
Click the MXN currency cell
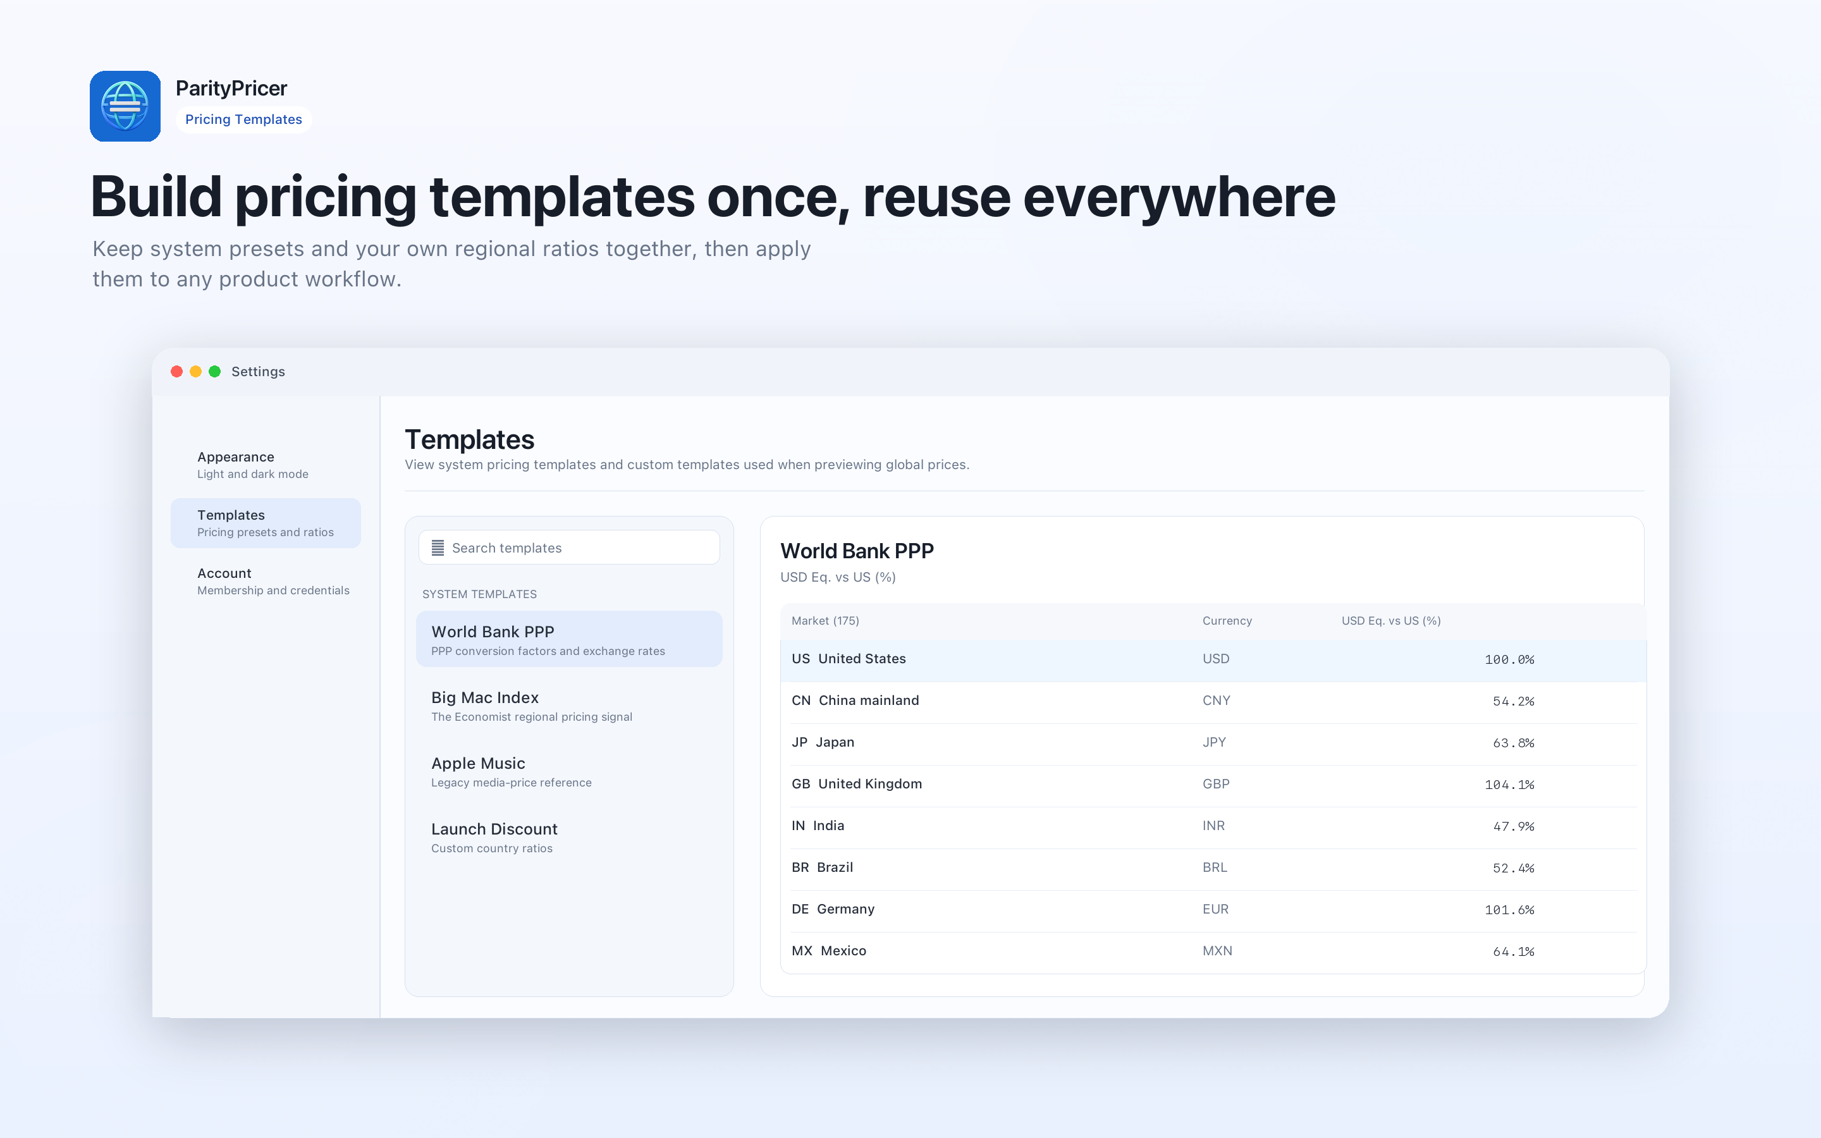tap(1217, 951)
